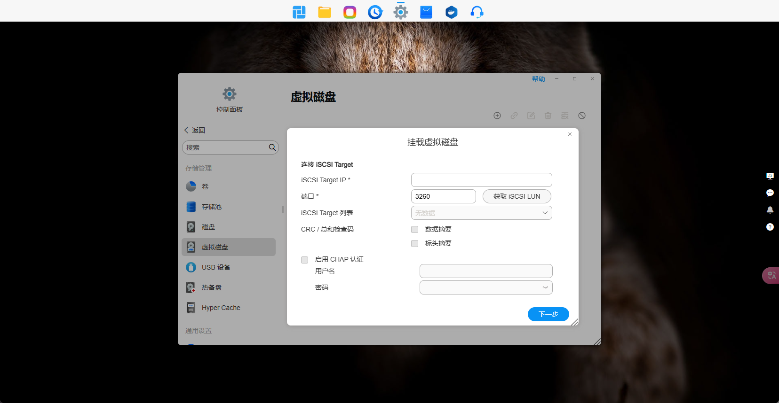
Task: Click 获取 iSCSI LUN button
Action: [x=517, y=196]
